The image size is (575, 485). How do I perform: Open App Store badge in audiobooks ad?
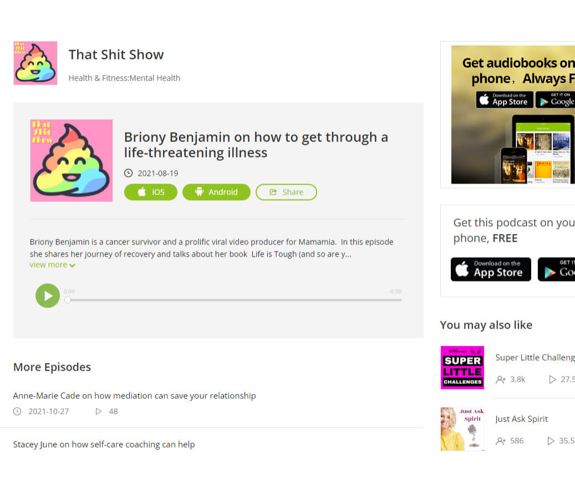click(x=505, y=100)
